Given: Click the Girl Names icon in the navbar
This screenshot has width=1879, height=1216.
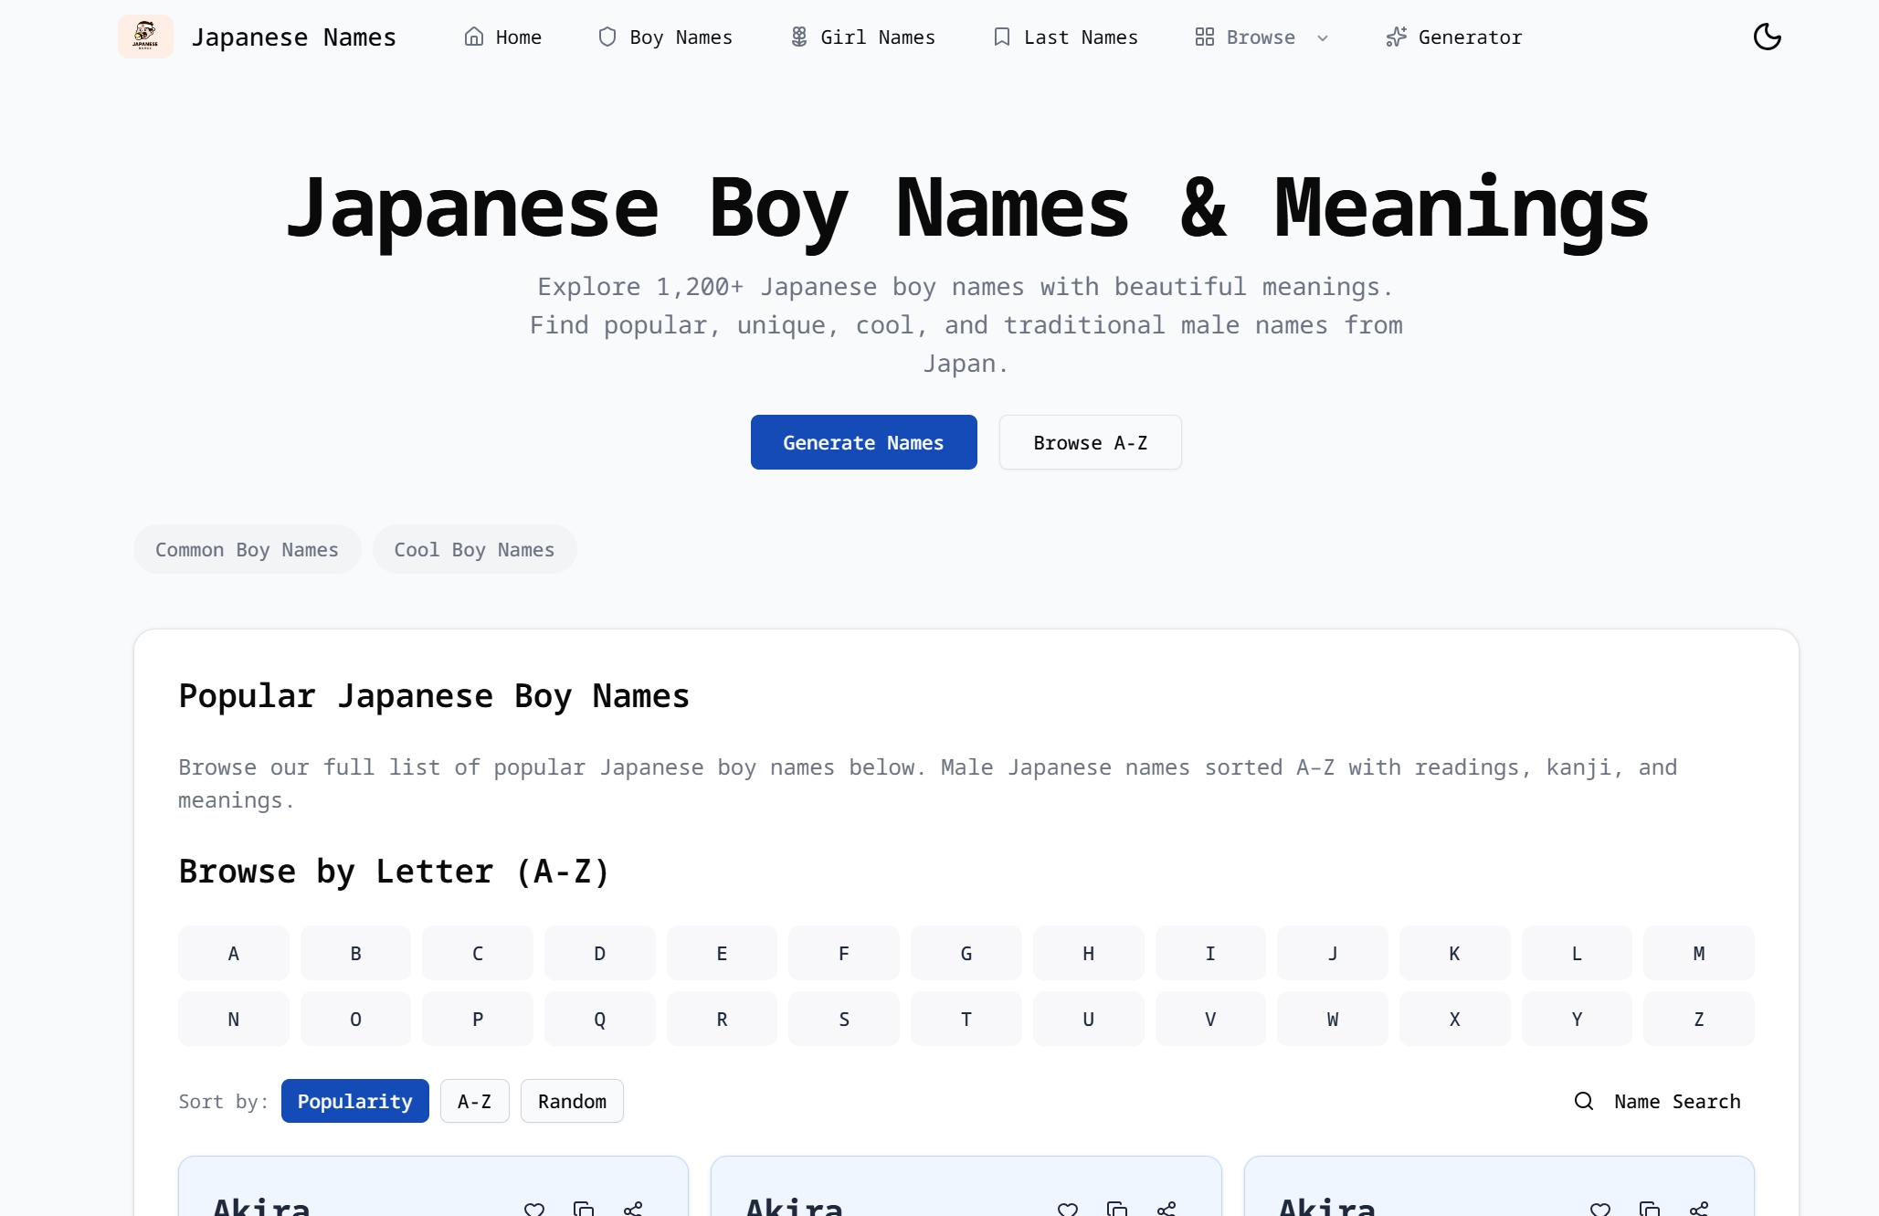Looking at the screenshot, I should point(799,37).
